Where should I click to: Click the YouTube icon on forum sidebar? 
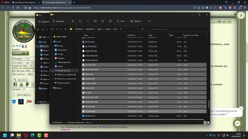(x=21, y=85)
